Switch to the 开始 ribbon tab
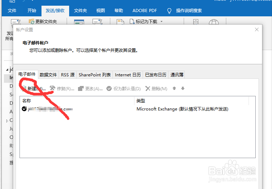Image resolution: width=272 pixels, height=189 pixels. [x=32, y=11]
